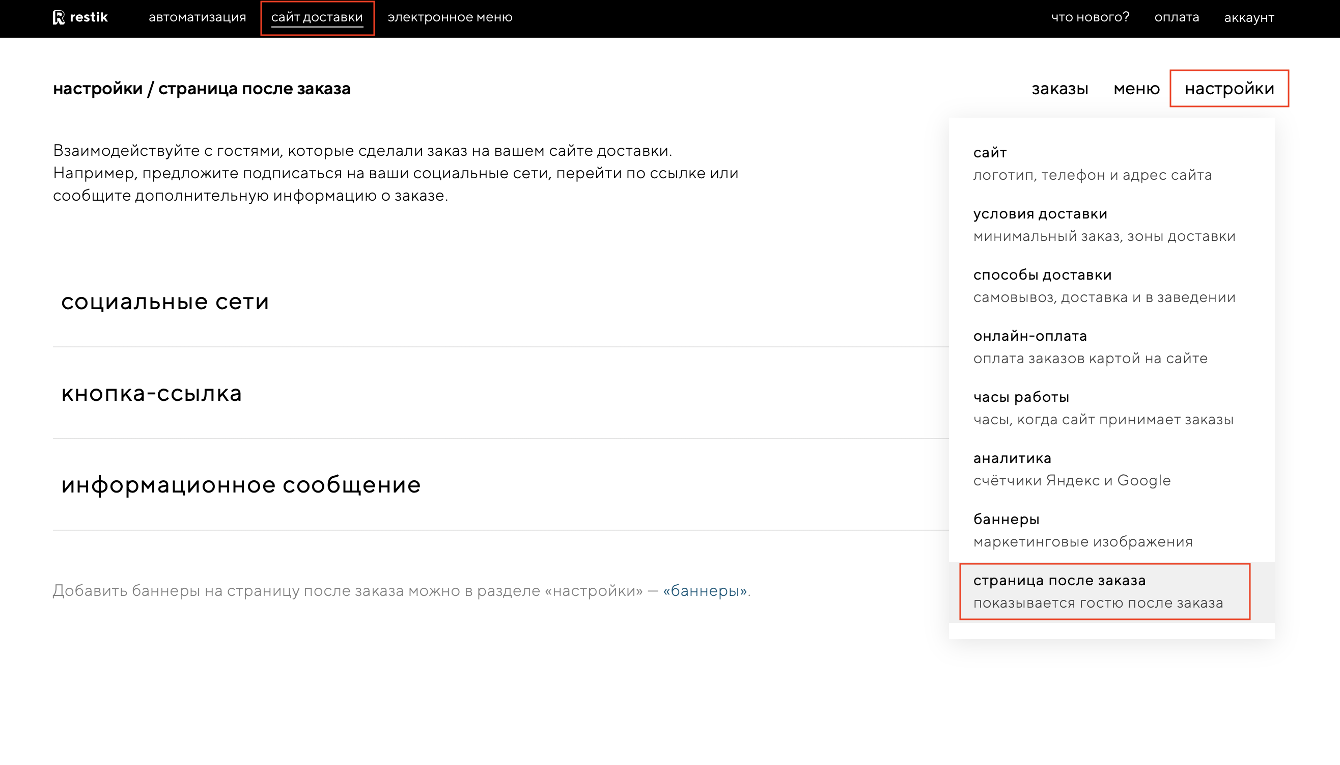Open электронное меню section
Image resolution: width=1340 pixels, height=765 pixels.
click(x=450, y=17)
